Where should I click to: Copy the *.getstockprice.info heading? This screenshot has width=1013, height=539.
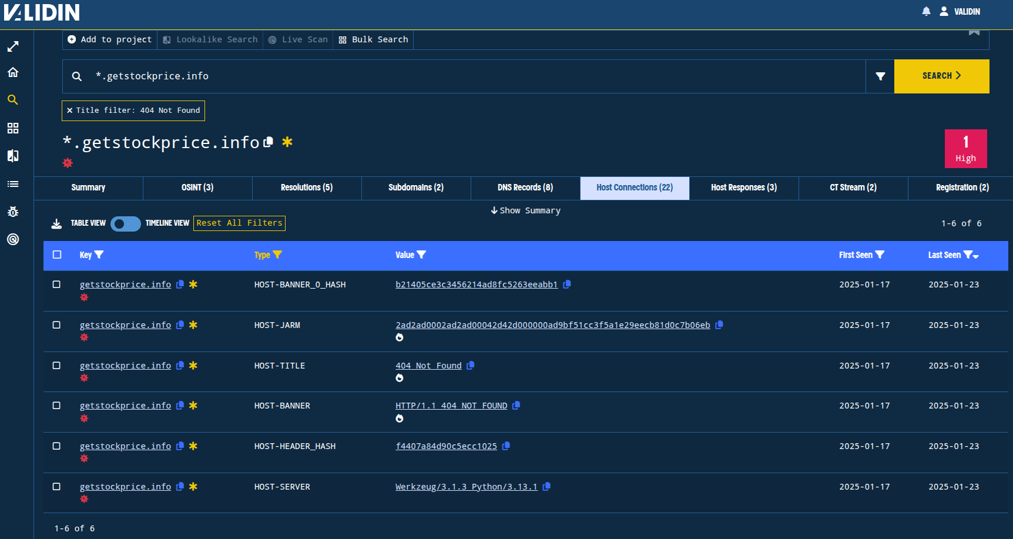(x=269, y=142)
